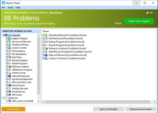158x113 pixels.
Task: Uncheck Obsolete Software(17 problems found) result
Action: coord(44,35)
